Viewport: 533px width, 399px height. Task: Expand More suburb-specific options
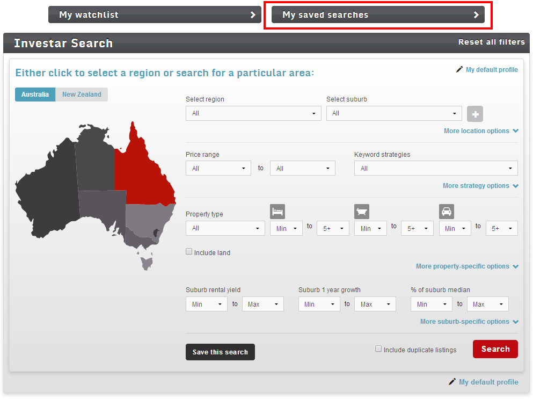click(x=468, y=321)
